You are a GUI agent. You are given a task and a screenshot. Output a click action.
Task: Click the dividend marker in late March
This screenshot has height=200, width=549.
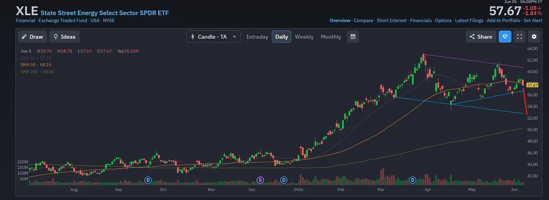tap(413, 180)
